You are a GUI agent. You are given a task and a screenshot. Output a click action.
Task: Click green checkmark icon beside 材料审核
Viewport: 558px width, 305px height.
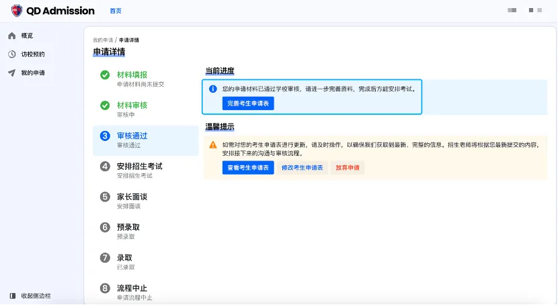(x=105, y=105)
